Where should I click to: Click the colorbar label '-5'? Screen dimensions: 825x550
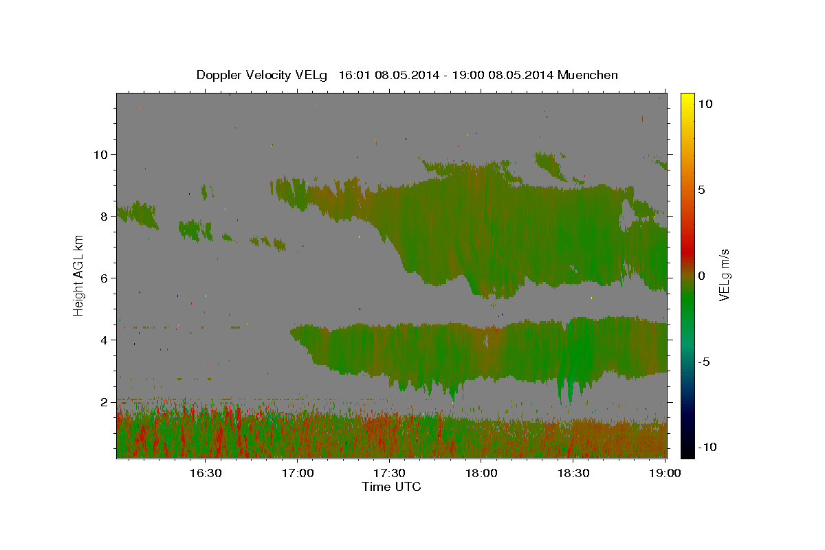point(705,362)
